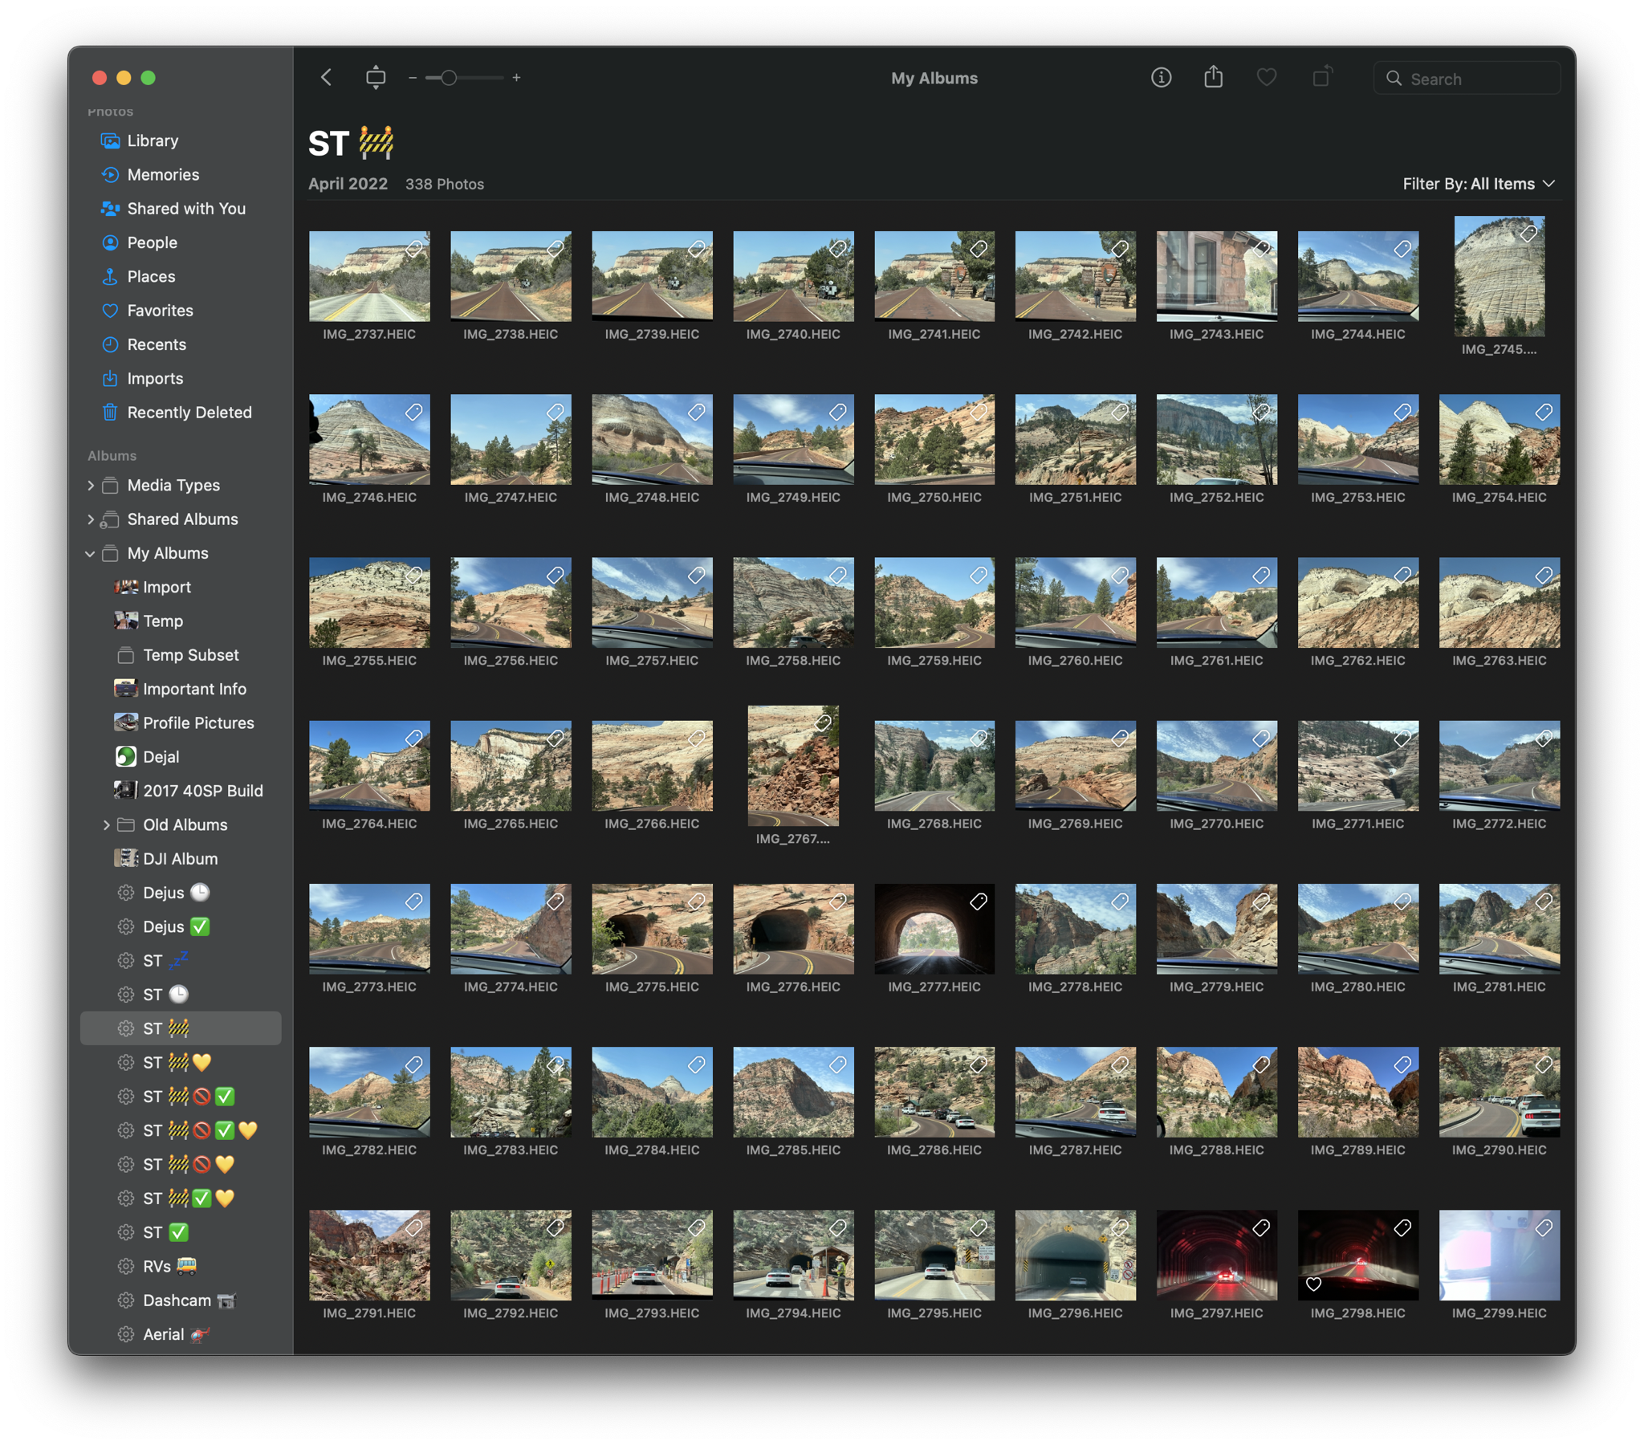Select ST clock smart album

(x=181, y=995)
